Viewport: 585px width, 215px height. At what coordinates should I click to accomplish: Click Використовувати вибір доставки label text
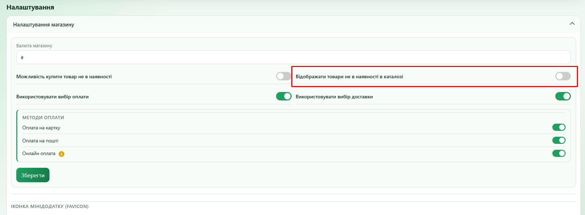(x=334, y=97)
